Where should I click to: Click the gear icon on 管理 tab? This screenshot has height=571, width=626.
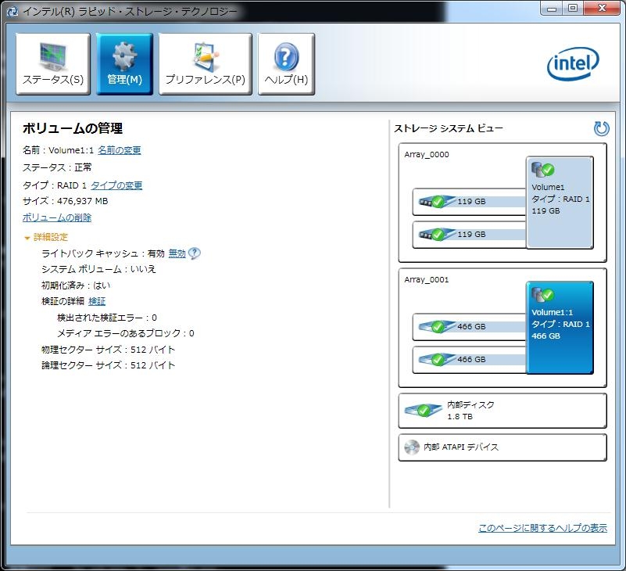pos(124,56)
